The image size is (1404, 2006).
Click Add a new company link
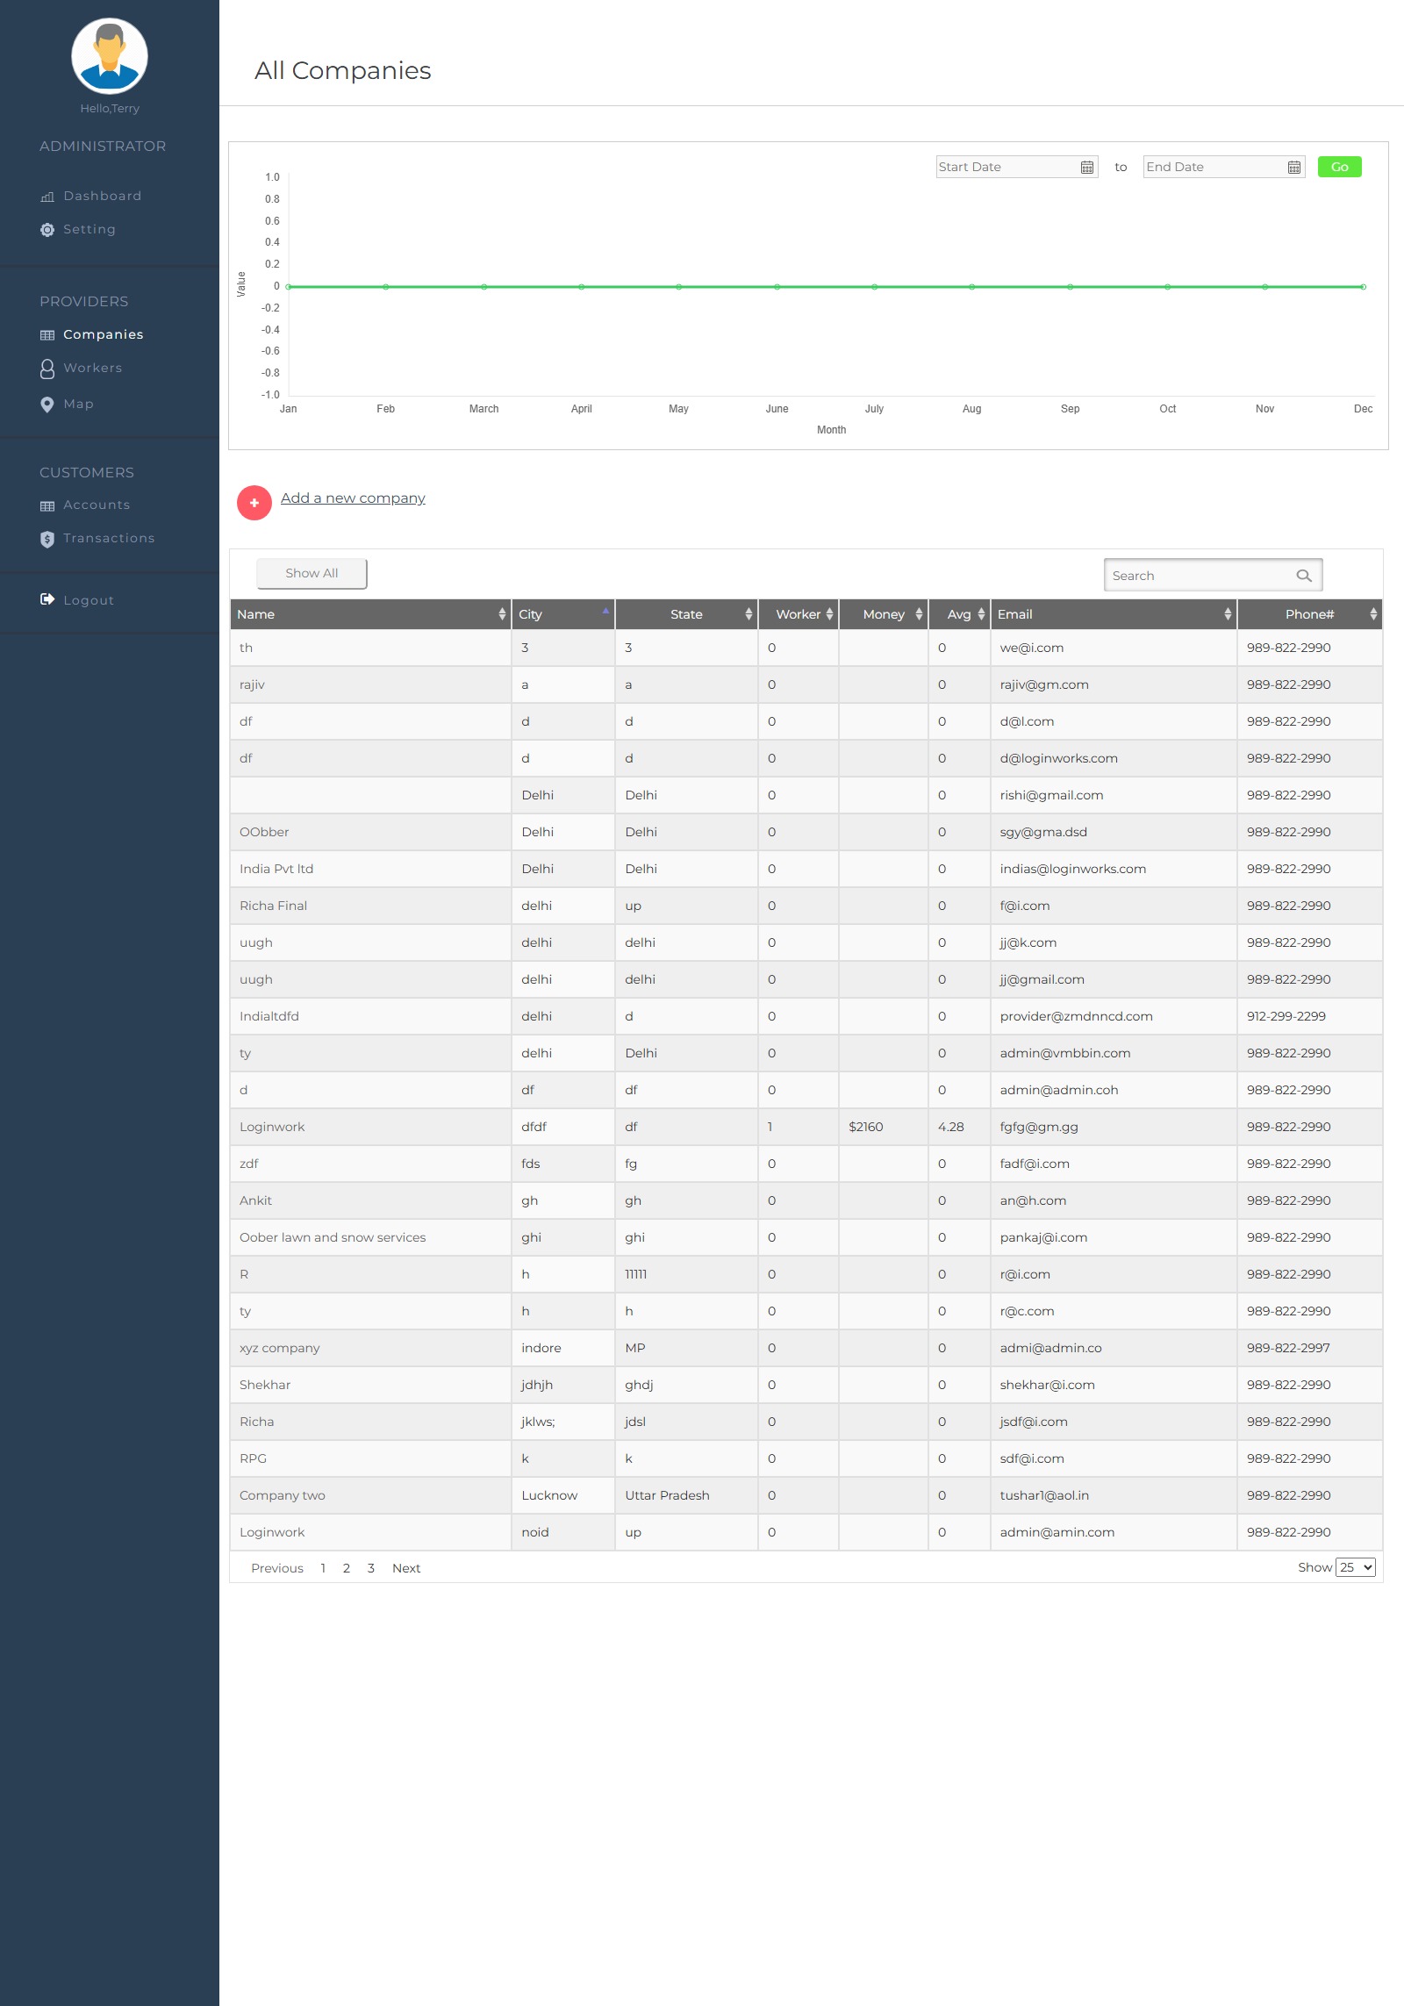click(353, 498)
